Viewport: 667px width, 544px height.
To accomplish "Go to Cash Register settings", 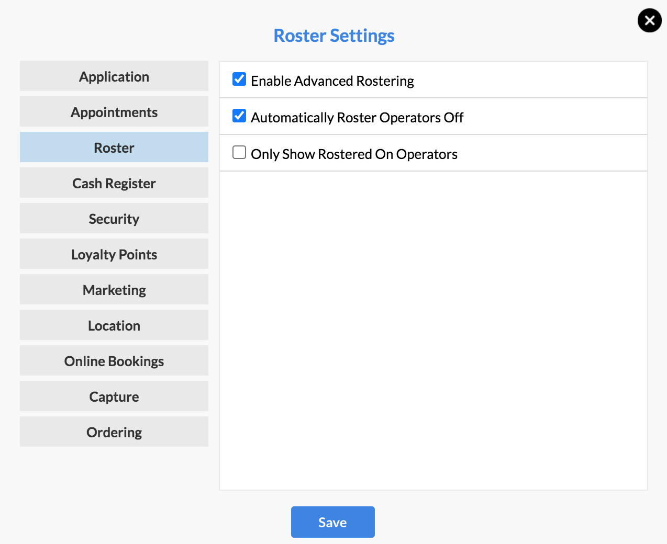I will [x=114, y=183].
